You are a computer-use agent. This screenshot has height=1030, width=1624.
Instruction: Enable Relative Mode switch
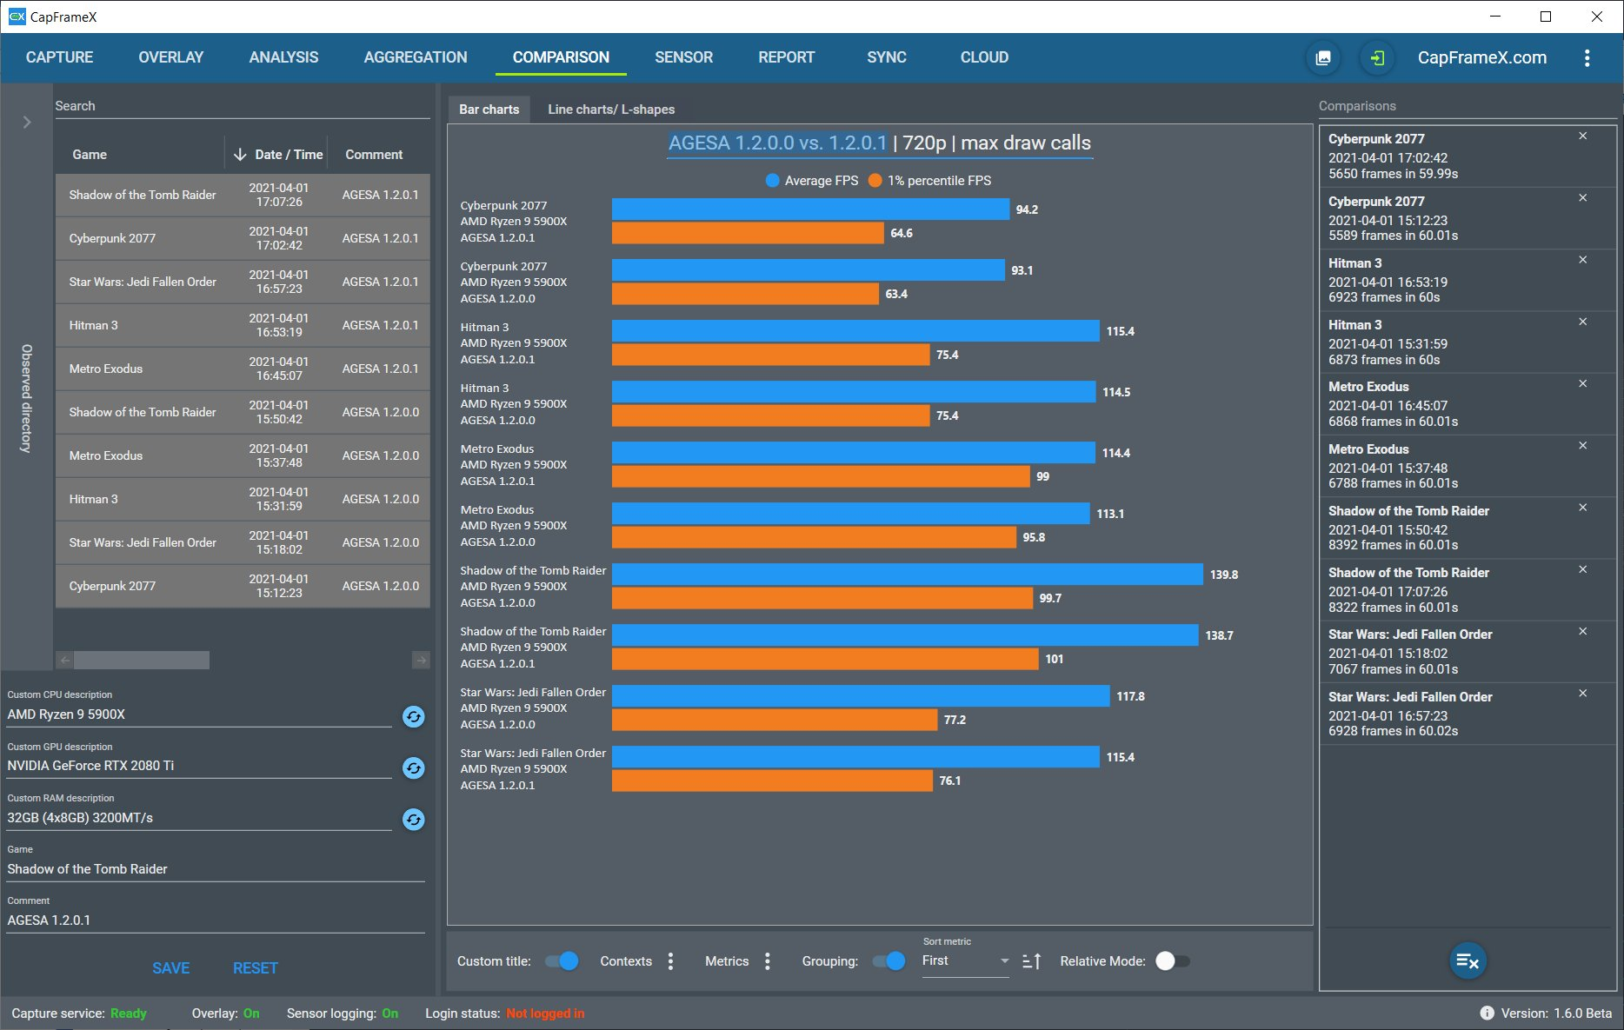1173,961
